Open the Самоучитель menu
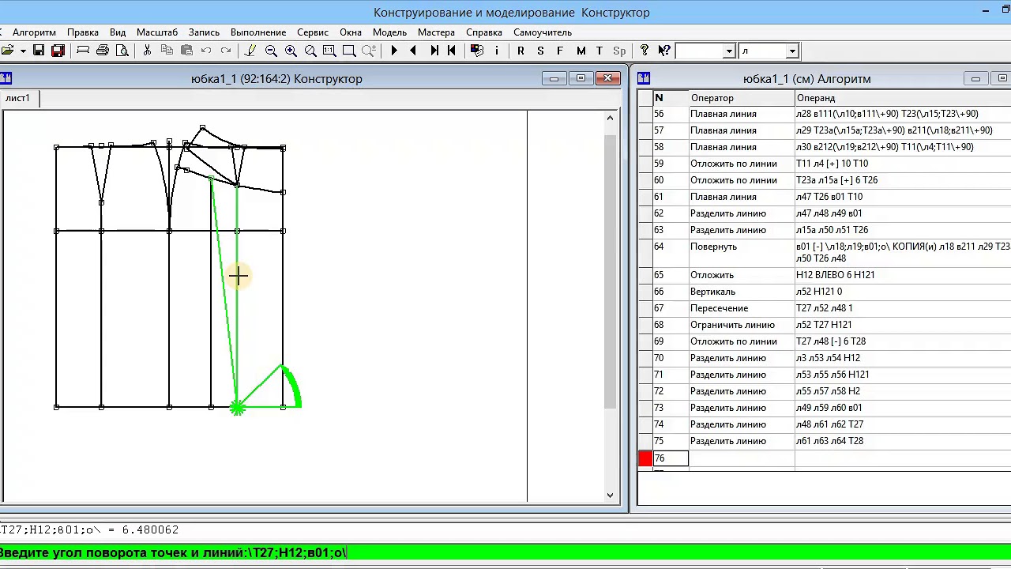1011x569 pixels. tap(543, 32)
